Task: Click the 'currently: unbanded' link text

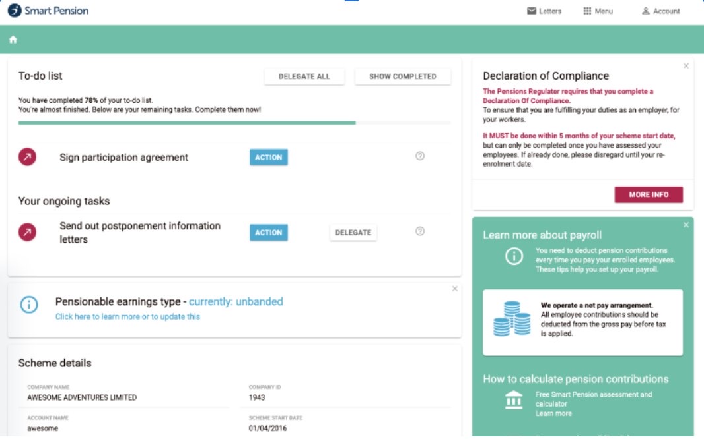Action: tap(236, 301)
